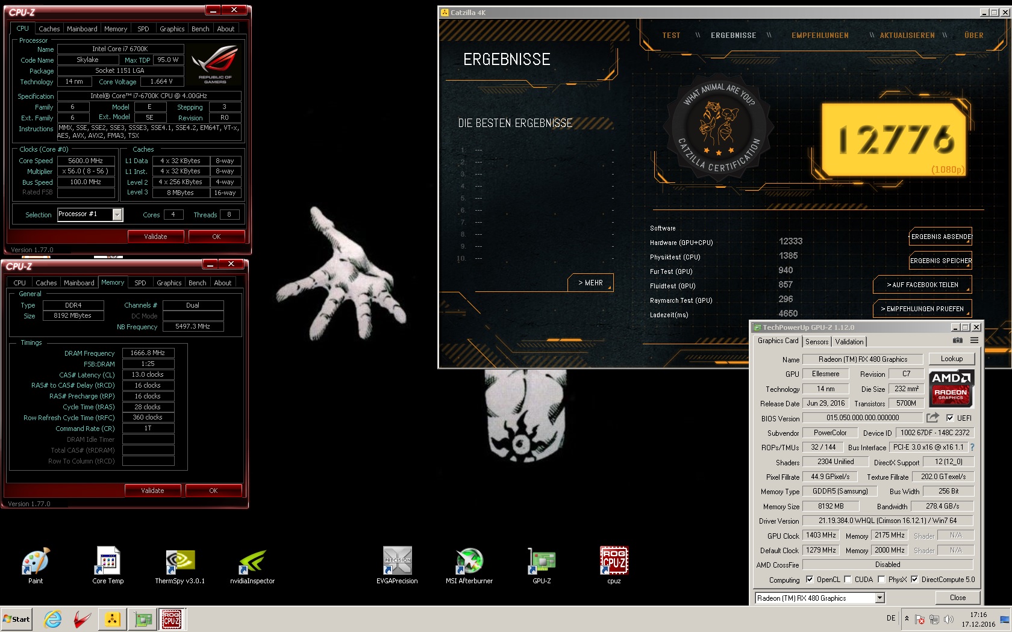The image size is (1012, 632).
Task: Toggle the CUDA checkbox
Action: (848, 579)
